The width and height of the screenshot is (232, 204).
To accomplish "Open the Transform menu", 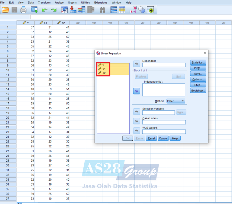I will [x=44, y=2].
